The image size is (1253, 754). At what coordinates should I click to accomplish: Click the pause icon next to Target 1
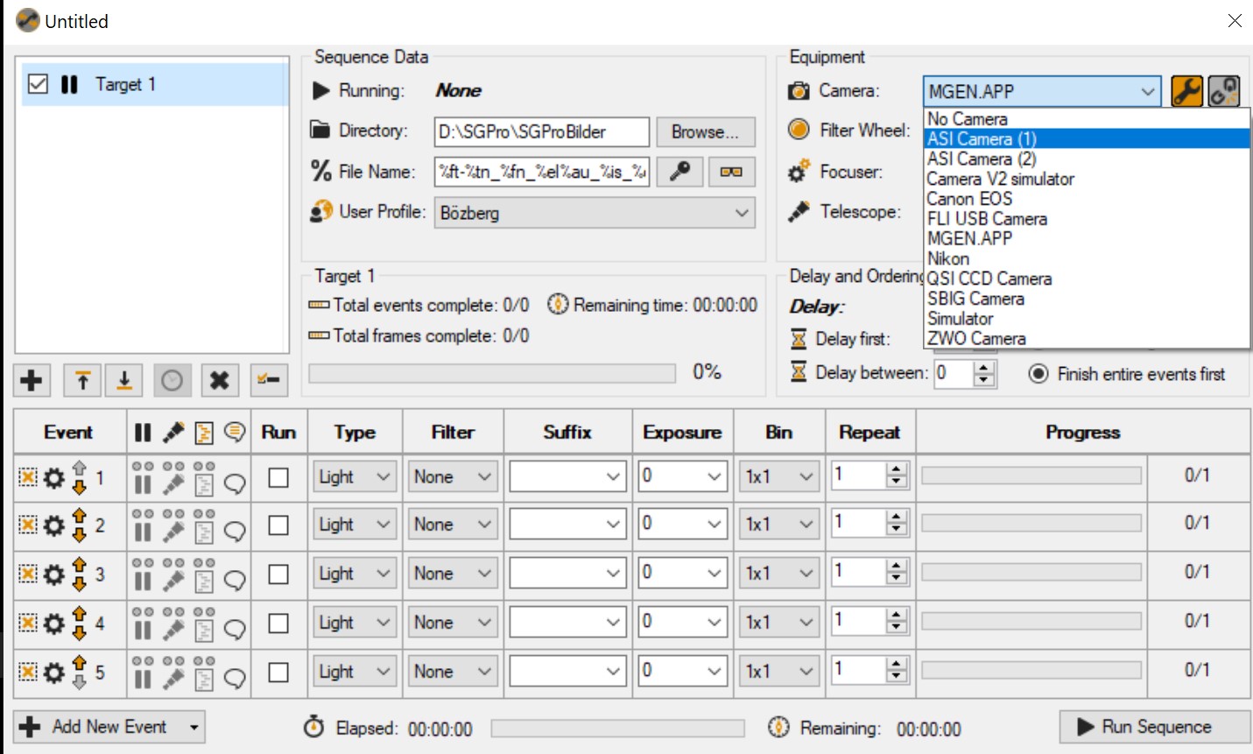pos(69,84)
